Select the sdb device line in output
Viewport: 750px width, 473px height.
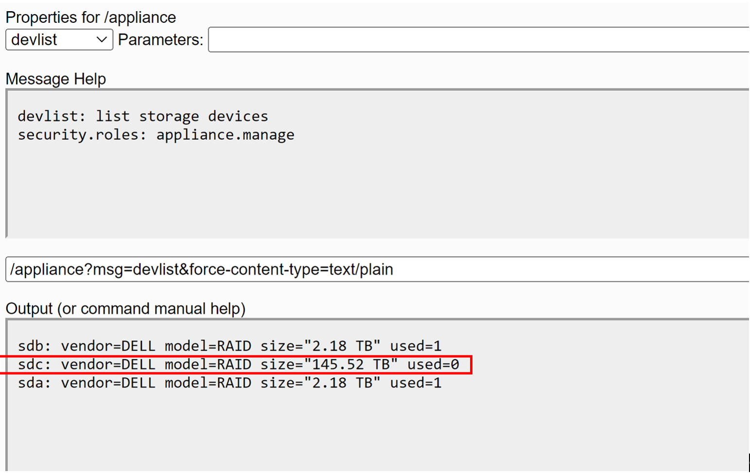point(229,346)
